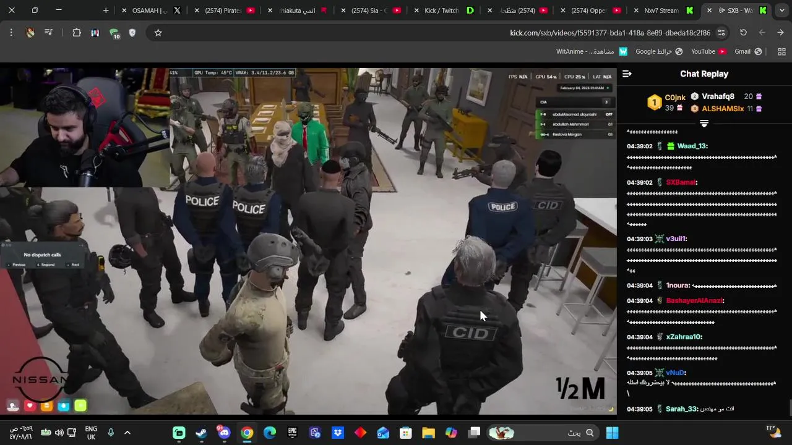Open the media controls toolbar icon

coord(49,33)
